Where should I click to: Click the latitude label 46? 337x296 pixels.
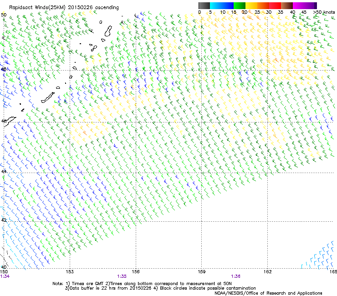point(4,121)
